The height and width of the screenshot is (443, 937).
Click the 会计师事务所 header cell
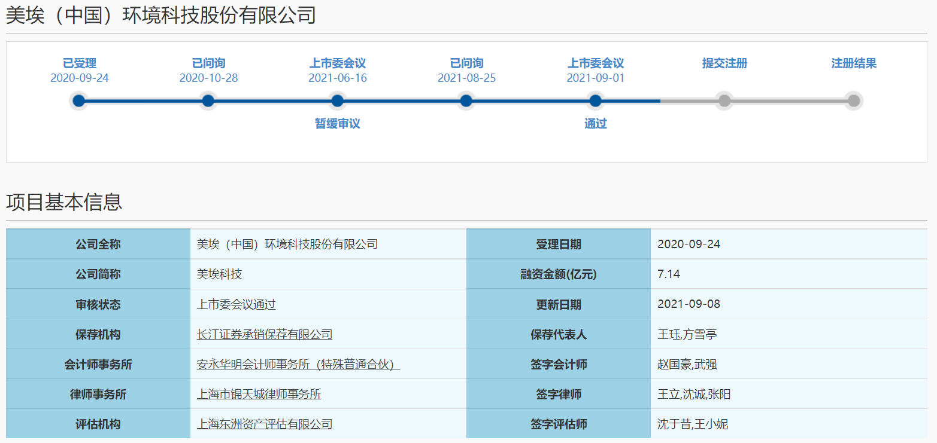click(x=98, y=364)
